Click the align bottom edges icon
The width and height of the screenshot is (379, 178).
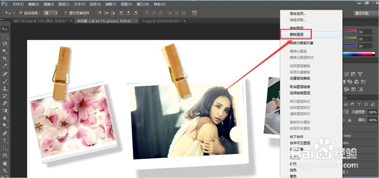click(x=113, y=13)
